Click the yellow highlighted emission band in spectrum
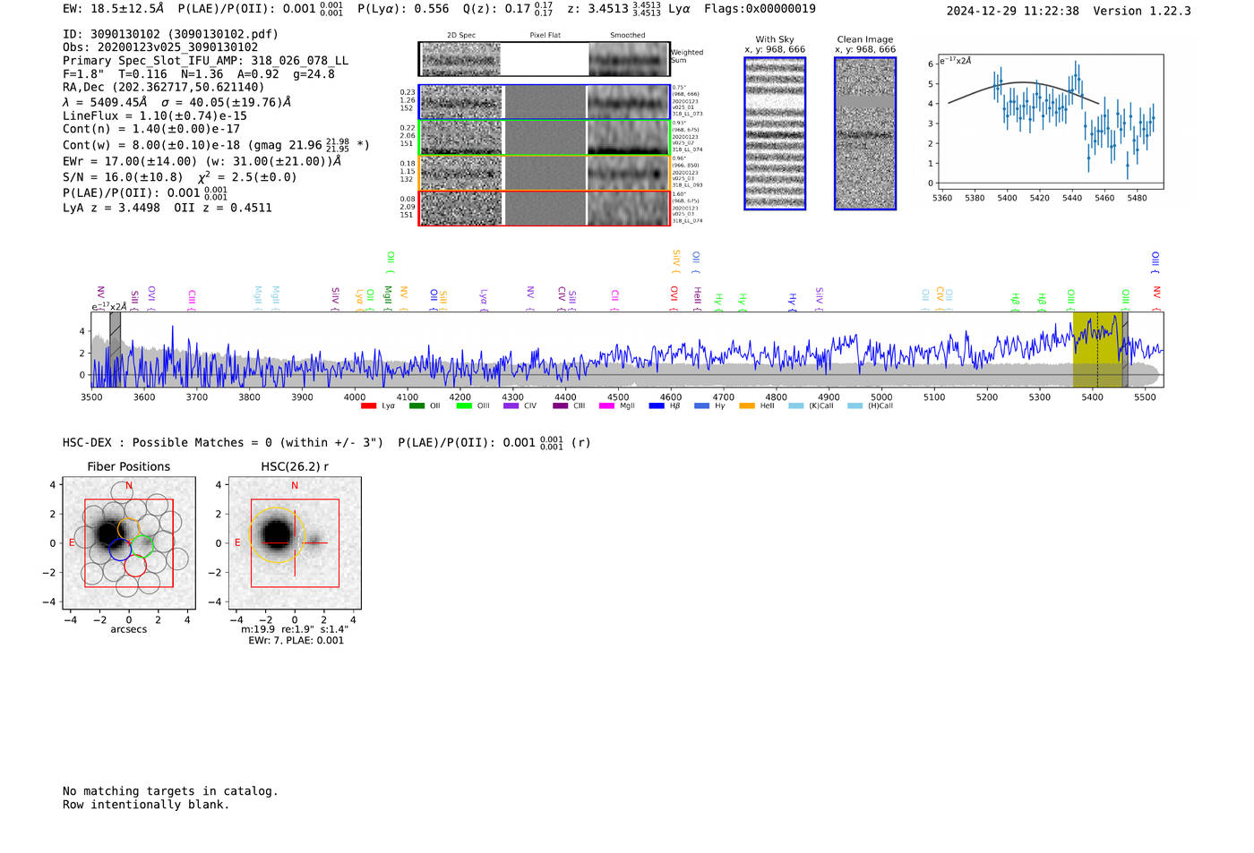This screenshot has height=853, width=1254. pos(1096,350)
